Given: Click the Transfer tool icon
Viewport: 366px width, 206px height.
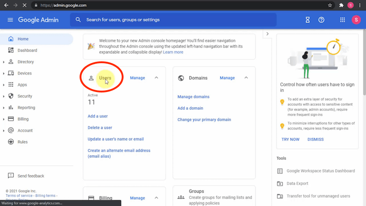Looking at the screenshot, I should pos(280,196).
